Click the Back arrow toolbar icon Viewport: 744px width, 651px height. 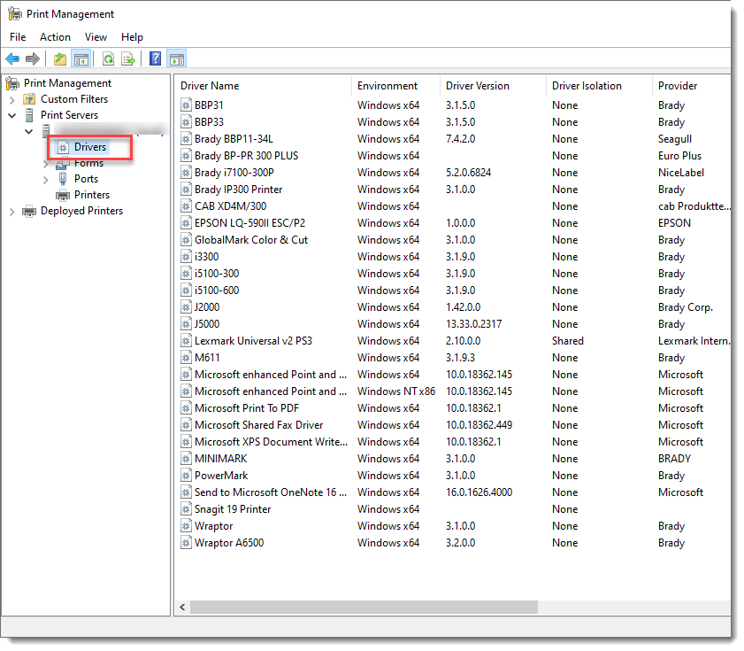click(12, 59)
